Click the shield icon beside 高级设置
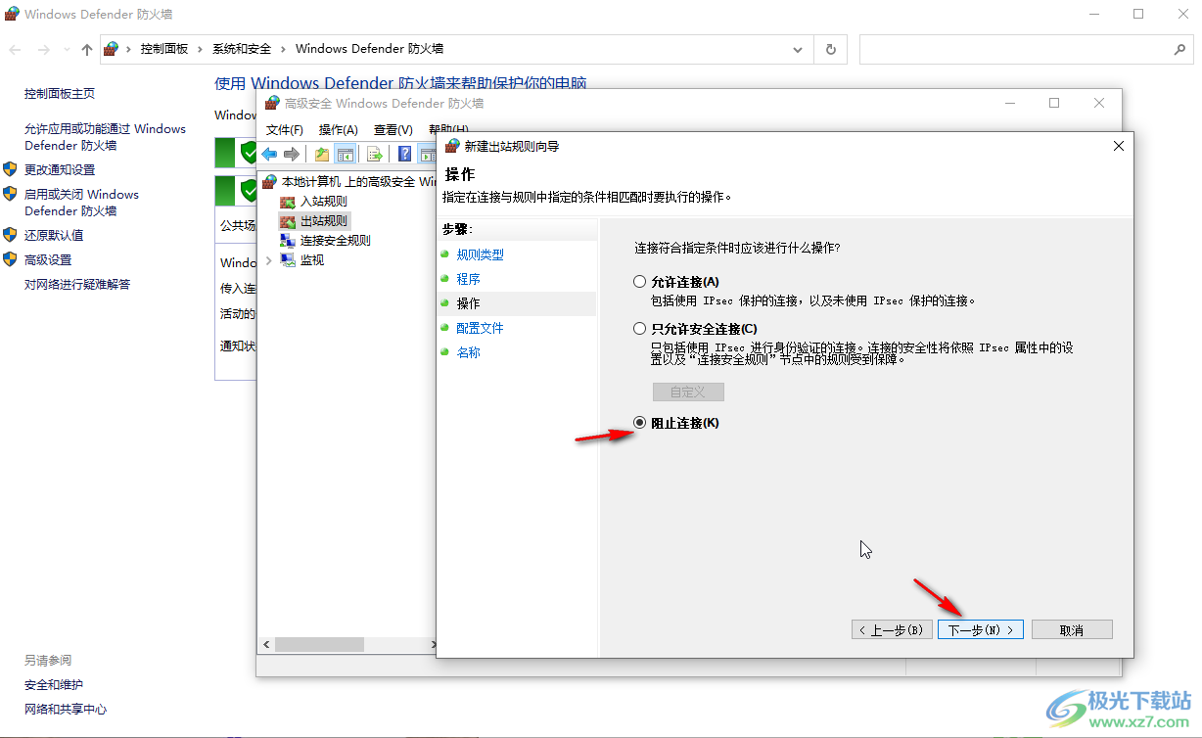The height and width of the screenshot is (738, 1202). click(11, 259)
